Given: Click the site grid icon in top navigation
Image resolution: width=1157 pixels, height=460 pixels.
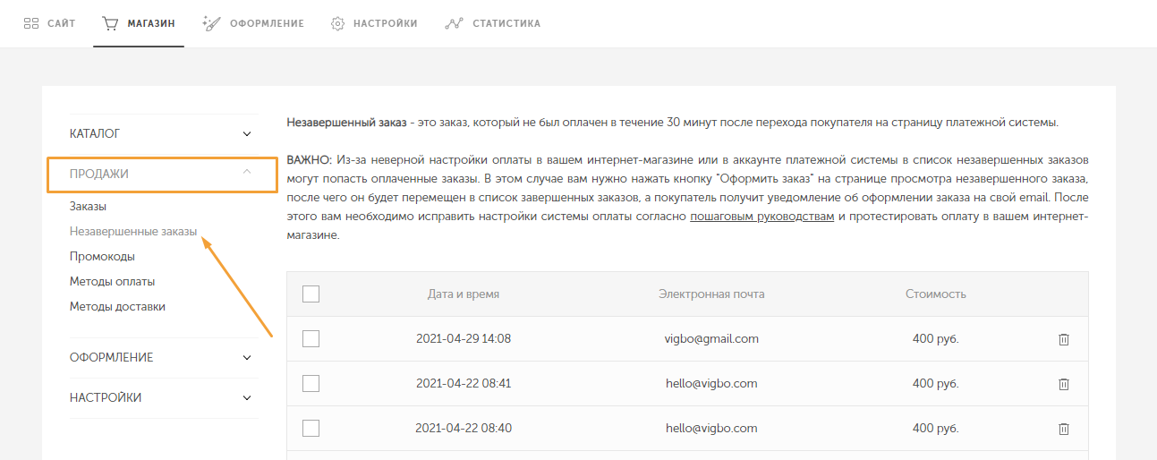Looking at the screenshot, I should [x=30, y=23].
